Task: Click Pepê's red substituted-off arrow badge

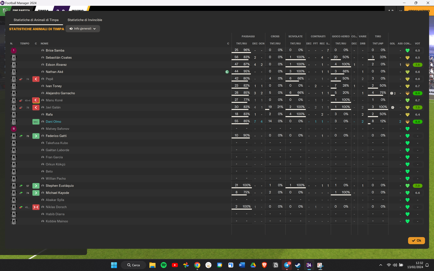Action: click(36, 79)
